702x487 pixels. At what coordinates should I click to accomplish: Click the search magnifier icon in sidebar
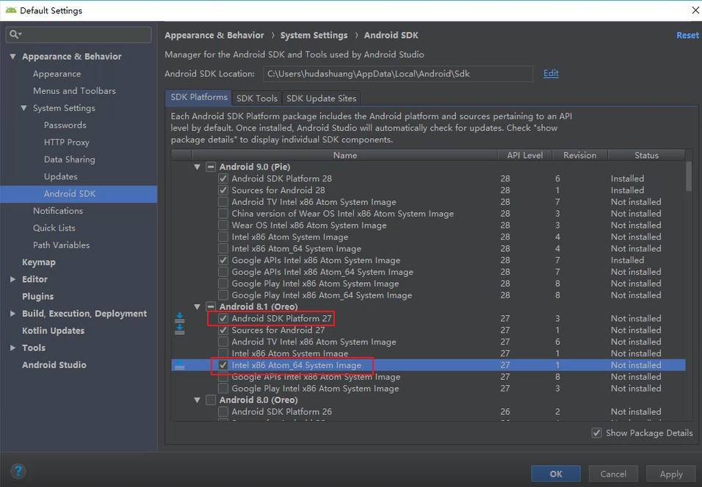coord(15,35)
